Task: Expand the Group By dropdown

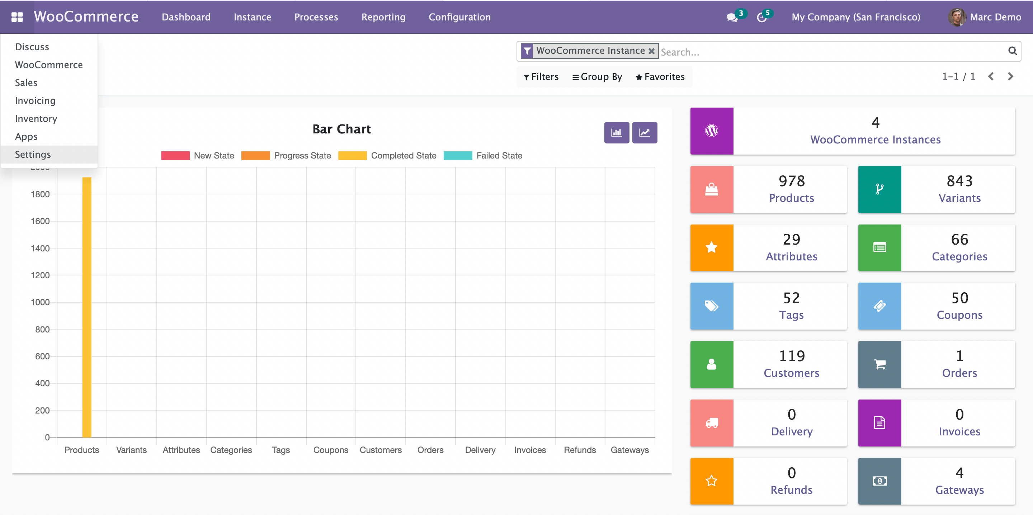Action: 597,77
